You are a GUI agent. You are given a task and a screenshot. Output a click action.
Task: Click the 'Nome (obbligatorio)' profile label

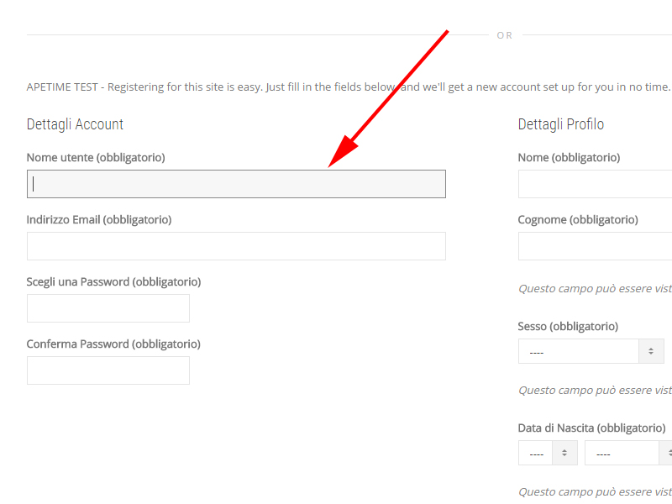point(569,157)
